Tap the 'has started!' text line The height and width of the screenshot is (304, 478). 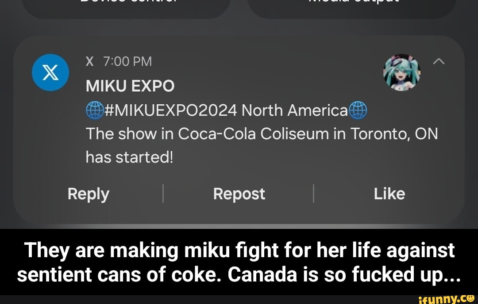point(130,157)
